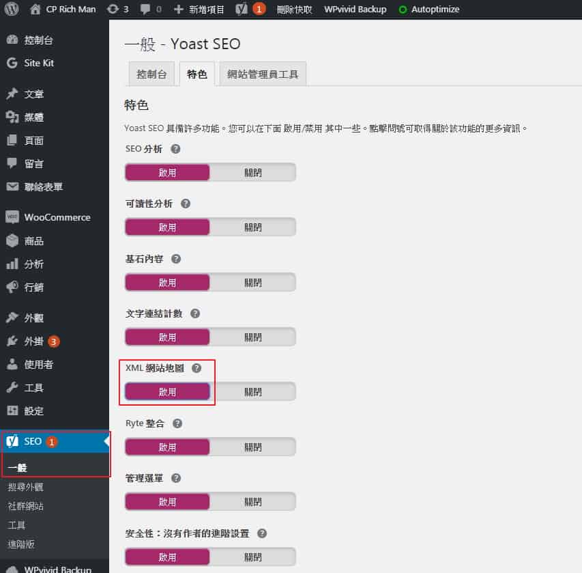This screenshot has width=582, height=573.
Task: Open help icon next to 基石內容
Action: point(176,259)
